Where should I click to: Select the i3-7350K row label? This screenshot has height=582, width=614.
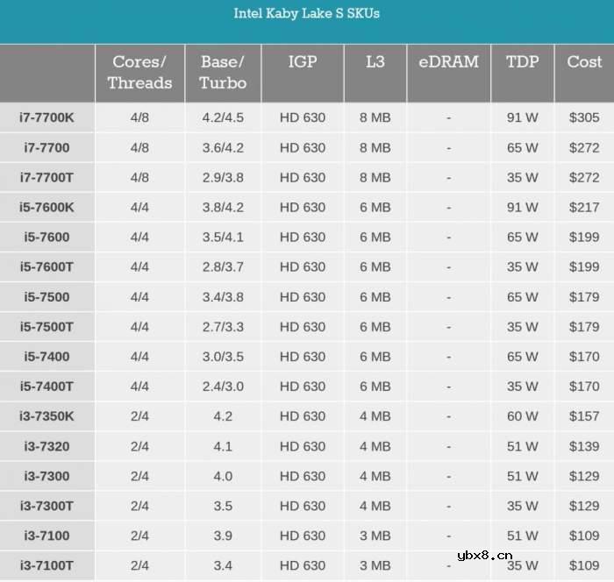(46, 416)
